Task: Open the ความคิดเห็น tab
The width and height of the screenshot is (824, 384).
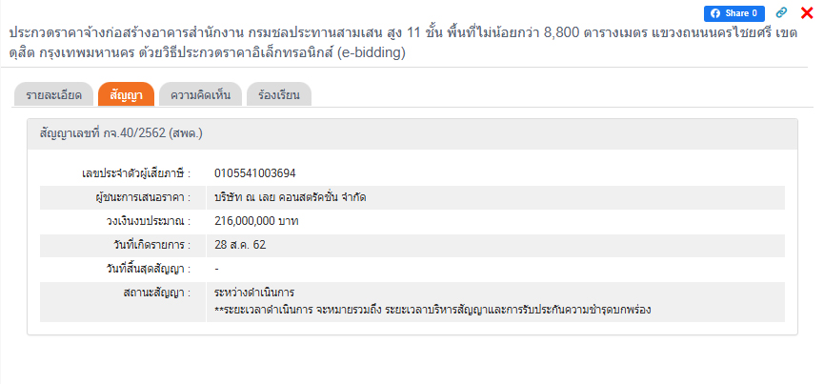Action: click(x=200, y=95)
